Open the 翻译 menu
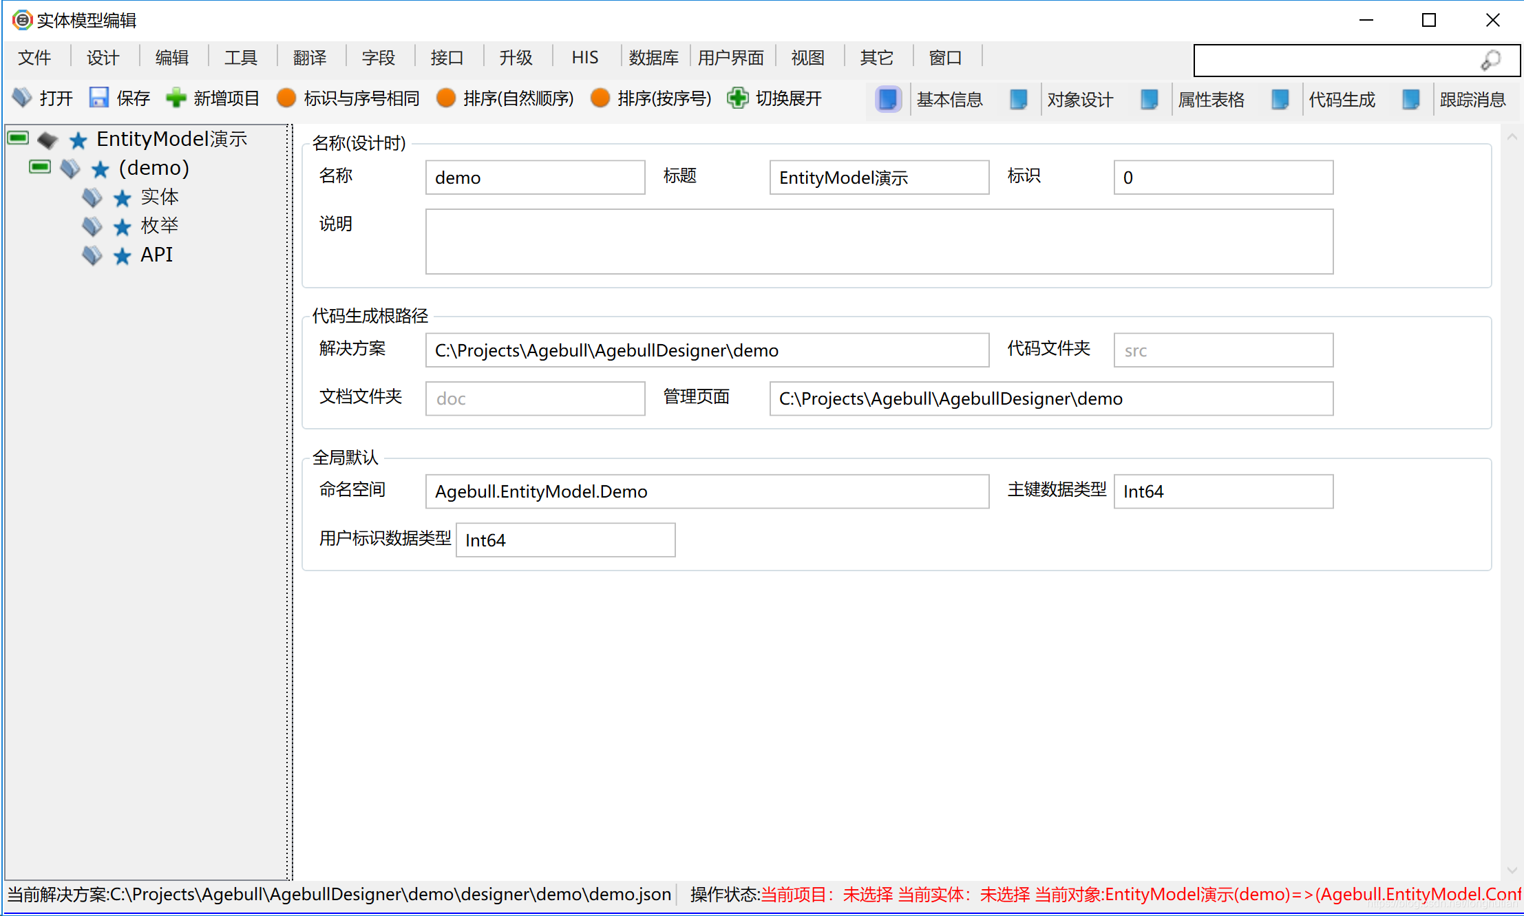Screen dimensions: 1524x916 (x=310, y=58)
